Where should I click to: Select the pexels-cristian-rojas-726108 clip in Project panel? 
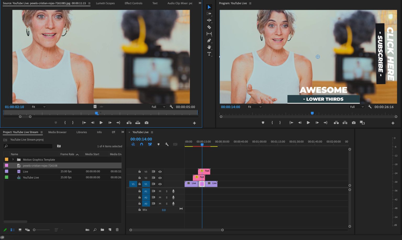coord(40,165)
